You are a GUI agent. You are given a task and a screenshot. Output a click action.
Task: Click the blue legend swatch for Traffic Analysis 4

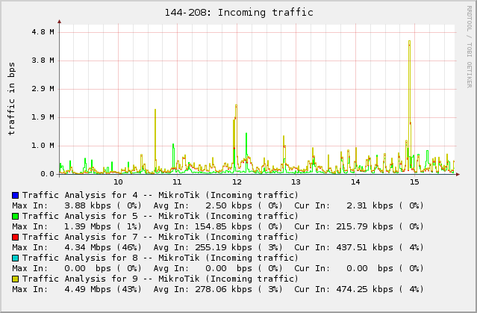(x=15, y=195)
